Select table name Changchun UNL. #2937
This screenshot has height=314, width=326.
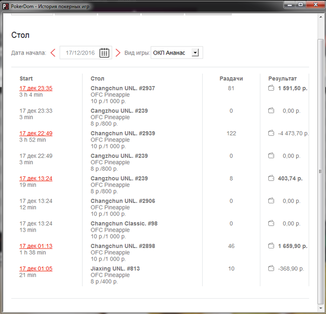(122, 88)
